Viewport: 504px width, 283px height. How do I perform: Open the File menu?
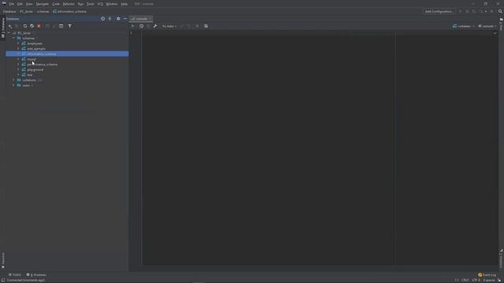[12, 4]
